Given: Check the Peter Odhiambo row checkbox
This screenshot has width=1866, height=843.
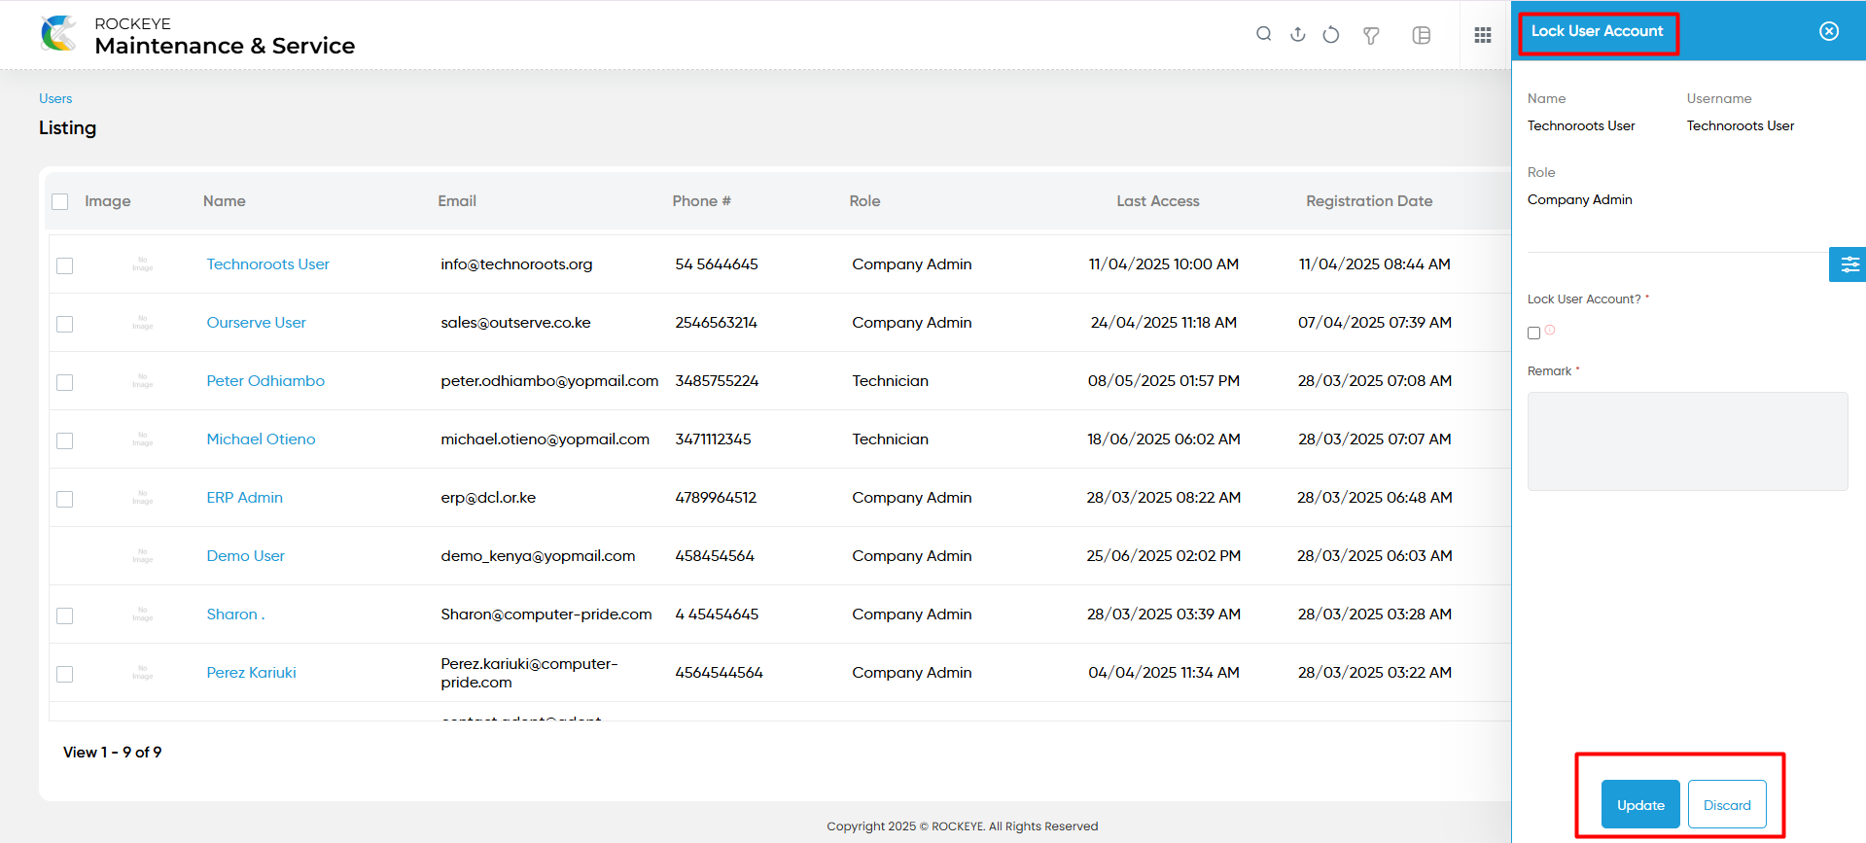Looking at the screenshot, I should coord(65,382).
